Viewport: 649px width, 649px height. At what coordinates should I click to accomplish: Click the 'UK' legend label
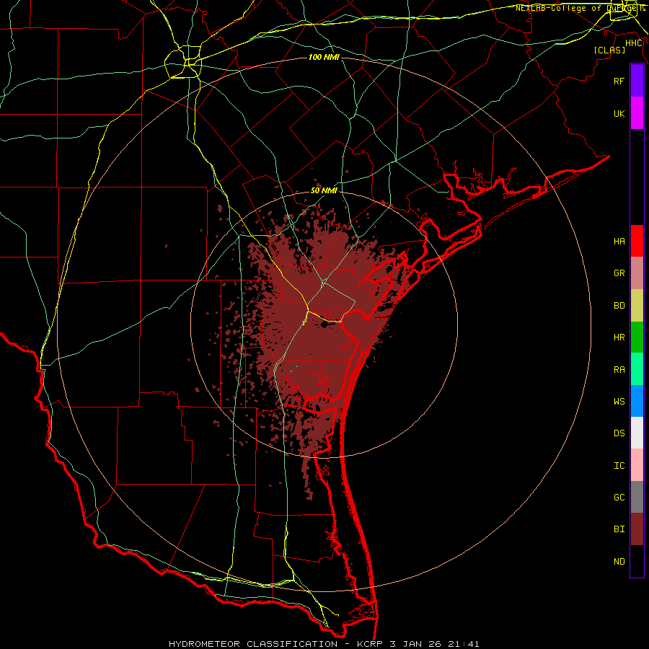619,114
